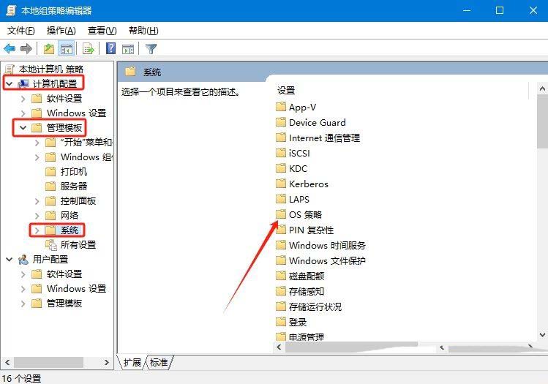Select 本地计算机 策略 root node

(51, 69)
